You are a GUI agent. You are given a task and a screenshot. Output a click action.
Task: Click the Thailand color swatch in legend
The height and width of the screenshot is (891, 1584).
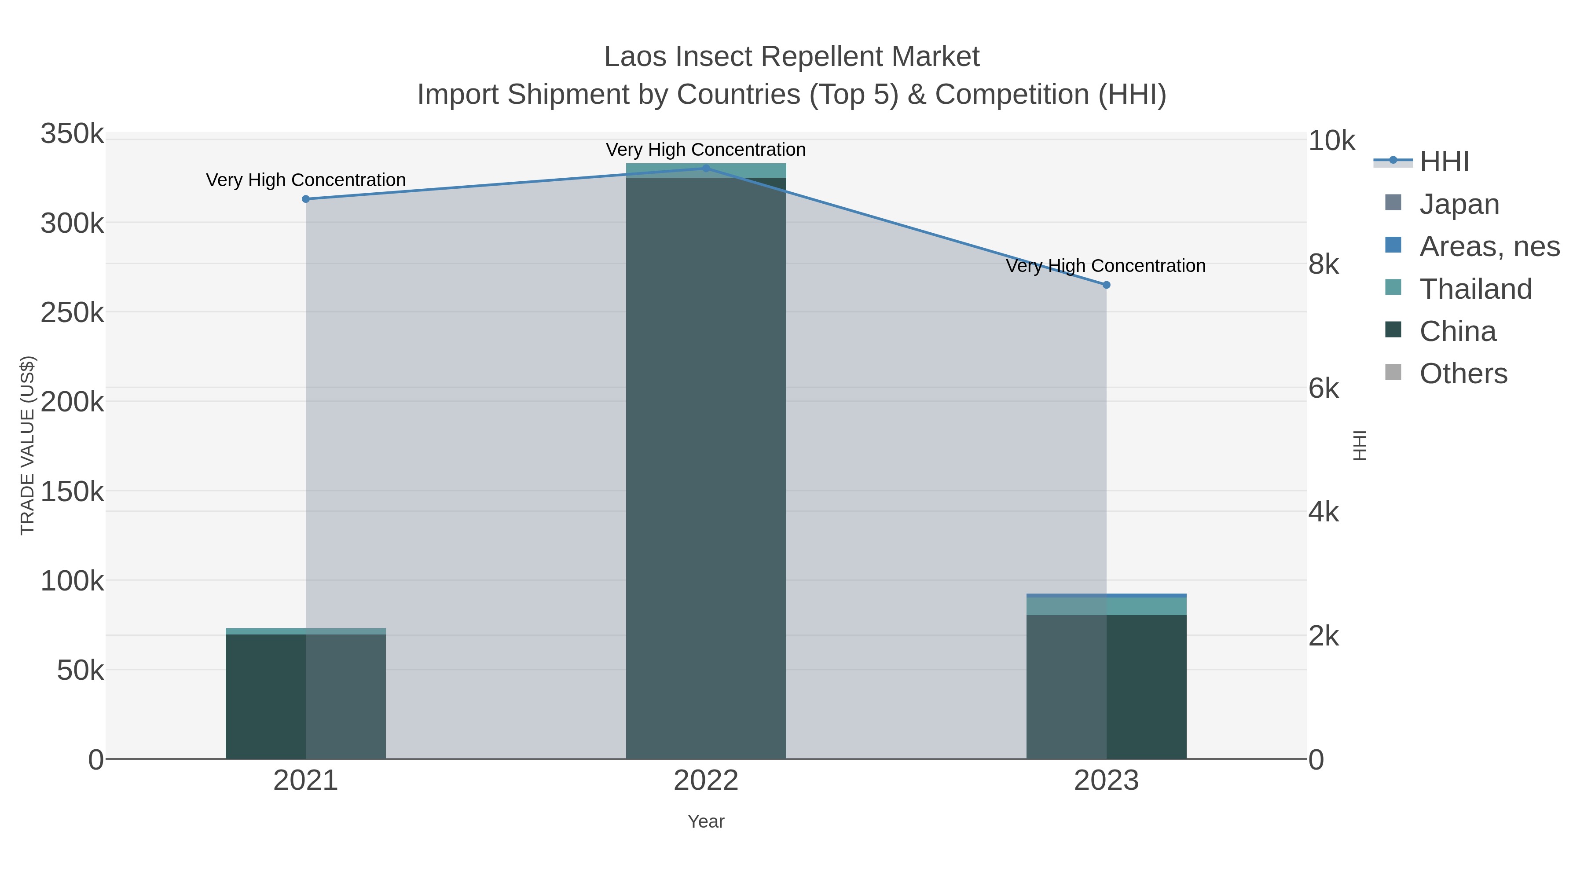click(x=1393, y=287)
